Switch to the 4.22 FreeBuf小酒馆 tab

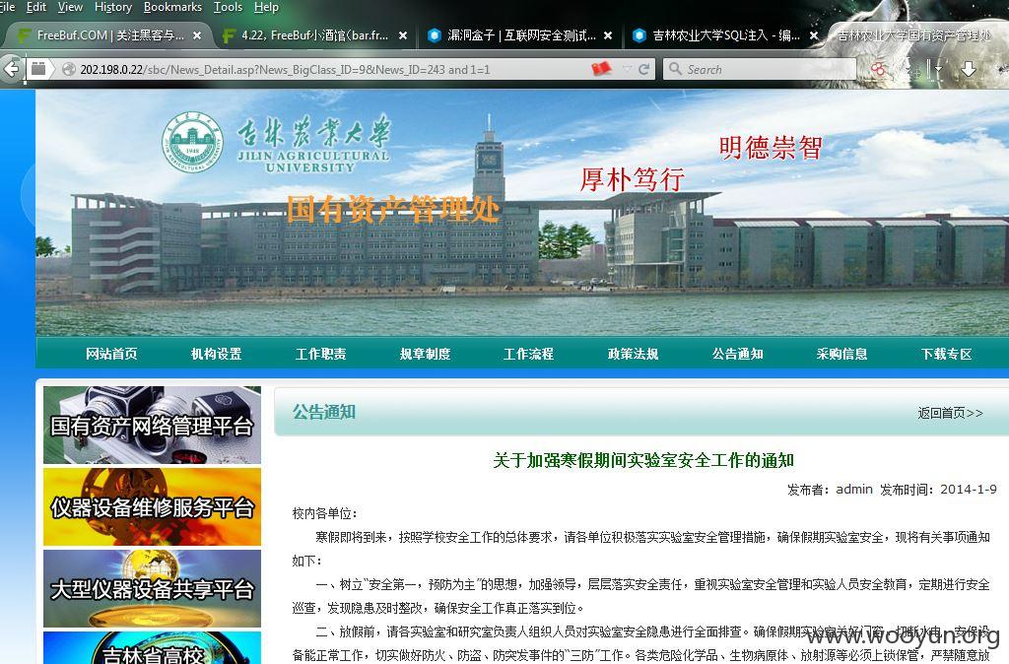coord(315,35)
